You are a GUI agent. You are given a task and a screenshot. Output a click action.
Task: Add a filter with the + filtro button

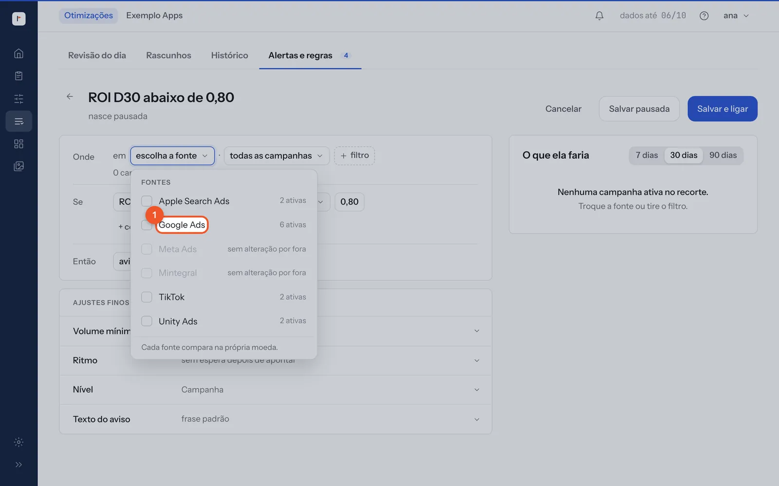point(354,156)
